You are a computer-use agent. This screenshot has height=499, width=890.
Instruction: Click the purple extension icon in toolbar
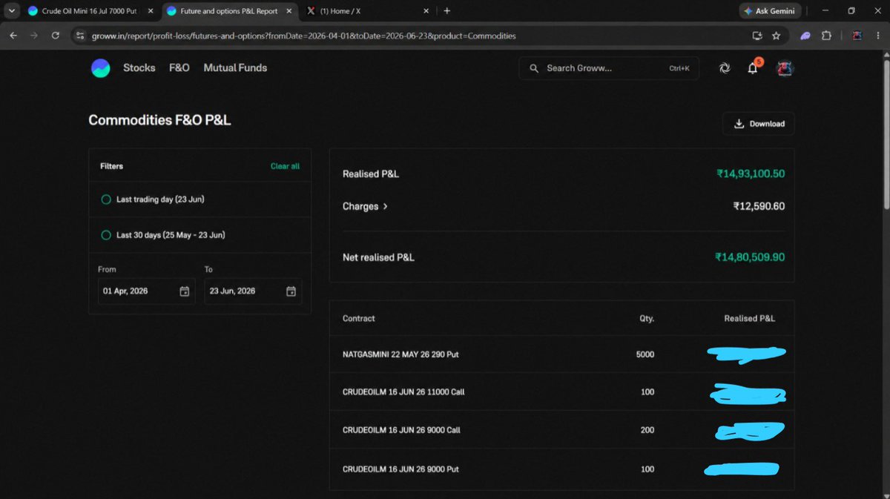pos(805,36)
